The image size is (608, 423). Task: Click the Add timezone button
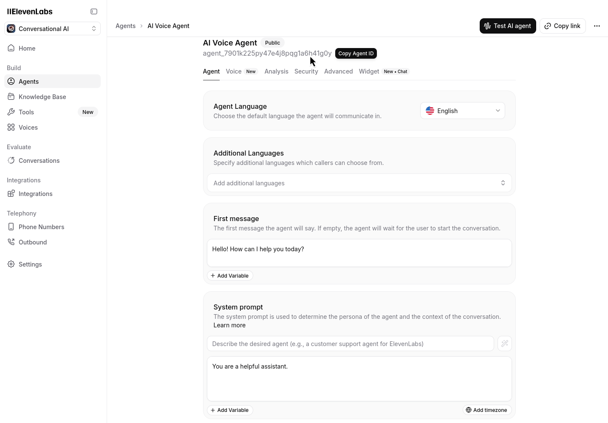coord(487,410)
